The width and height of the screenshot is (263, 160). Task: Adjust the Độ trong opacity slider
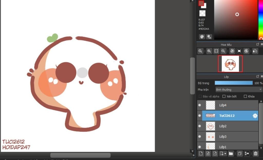(x=234, y=83)
